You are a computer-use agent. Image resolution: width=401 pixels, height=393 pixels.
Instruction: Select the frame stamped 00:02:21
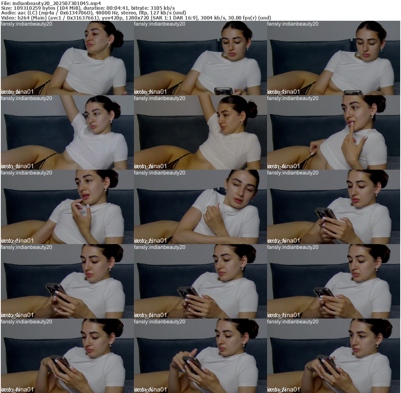(x=200, y=207)
